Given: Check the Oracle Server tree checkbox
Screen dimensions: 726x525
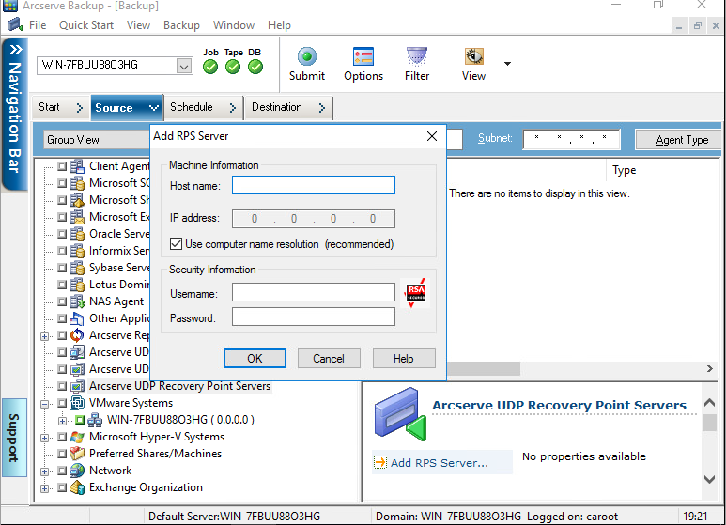Looking at the screenshot, I should click(62, 234).
